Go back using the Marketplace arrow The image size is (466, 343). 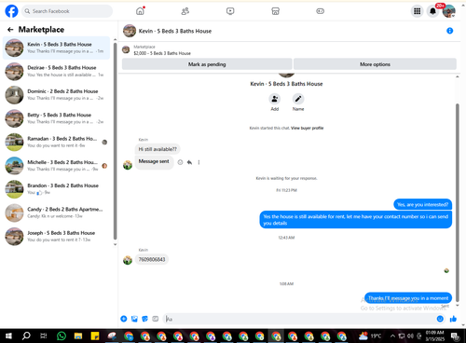[10, 30]
